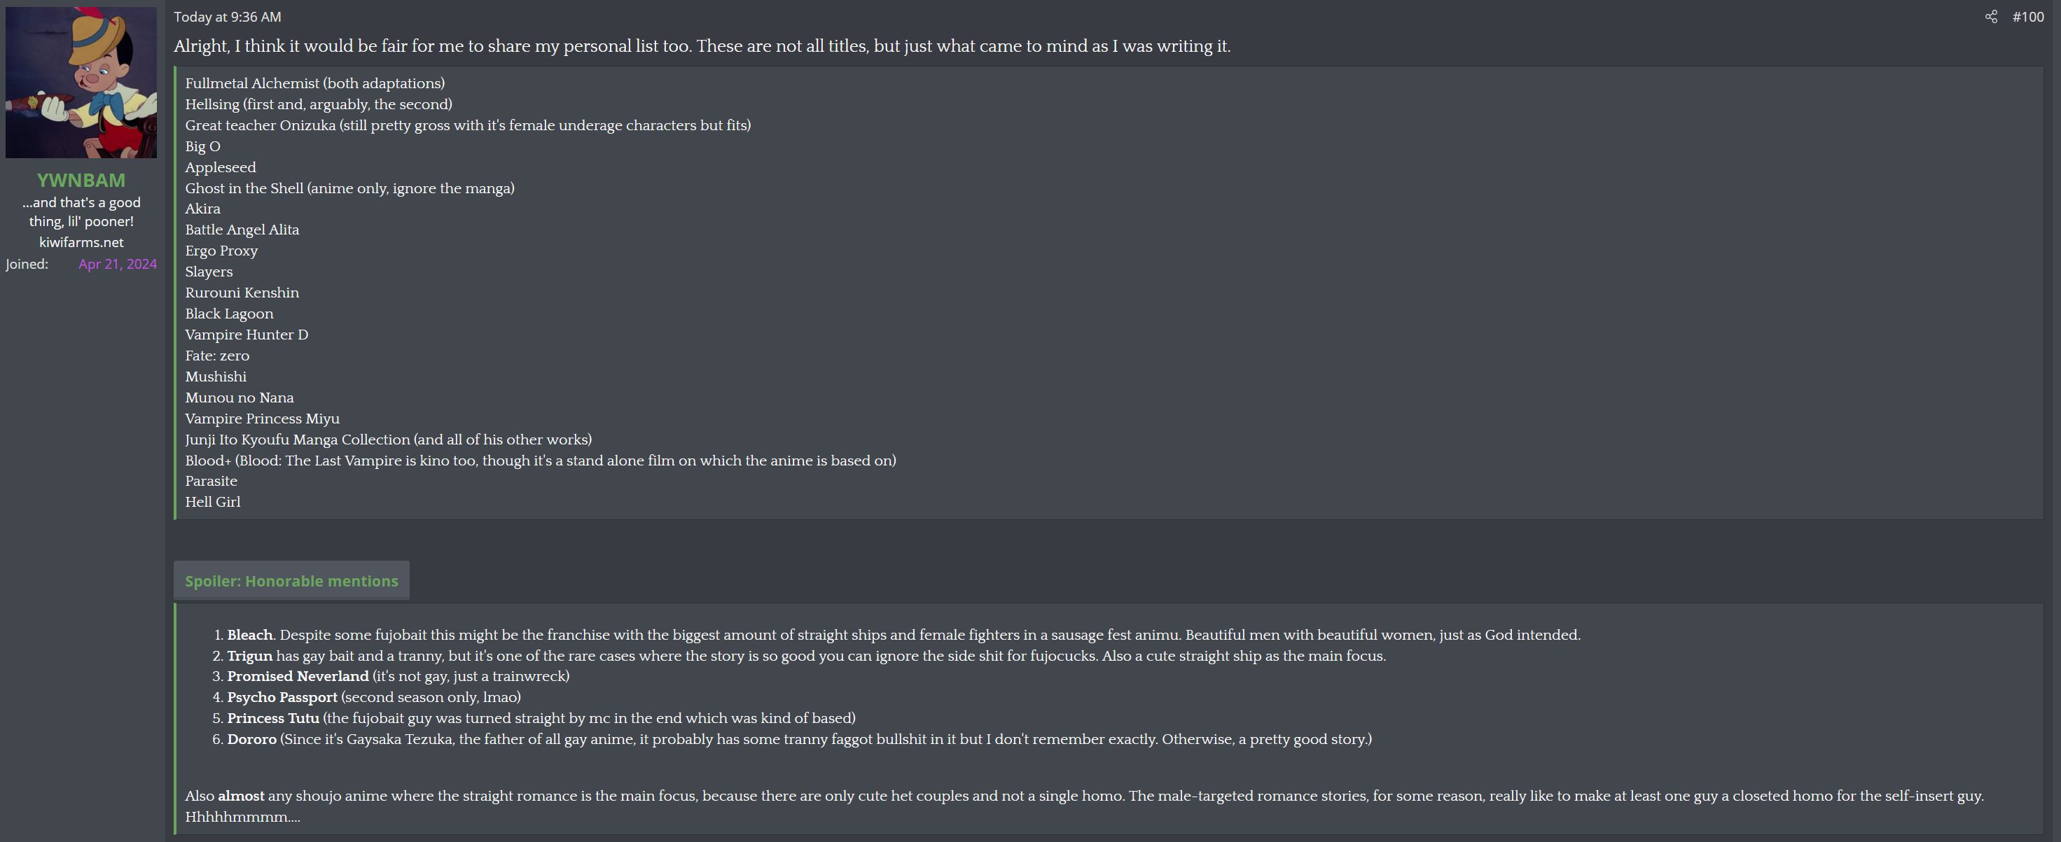Click the bold 'Bleach' list entry
Screen dimensions: 2061x842
coord(249,635)
